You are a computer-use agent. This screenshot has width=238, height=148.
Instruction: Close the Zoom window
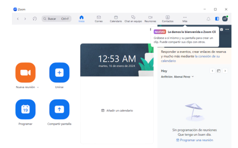(x=226, y=9)
